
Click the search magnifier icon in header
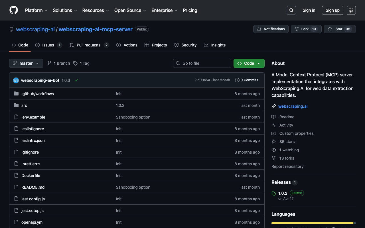[x=291, y=10]
